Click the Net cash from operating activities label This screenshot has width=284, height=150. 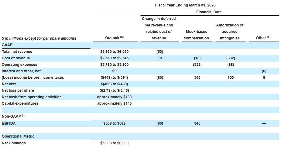pos(31,97)
